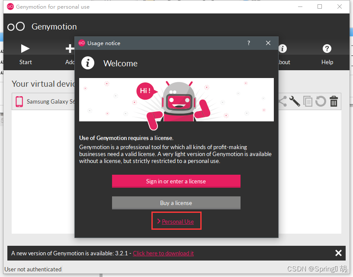Click here to download it link

163,253
